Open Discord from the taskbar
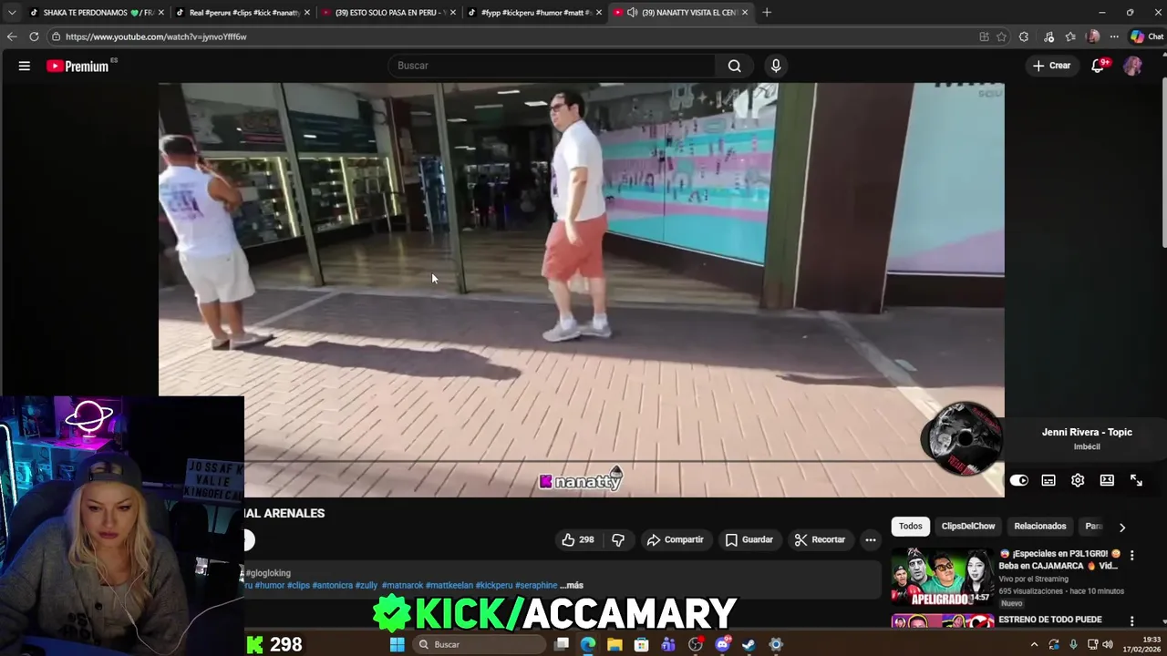Viewport: 1167px width, 656px height. [722, 644]
